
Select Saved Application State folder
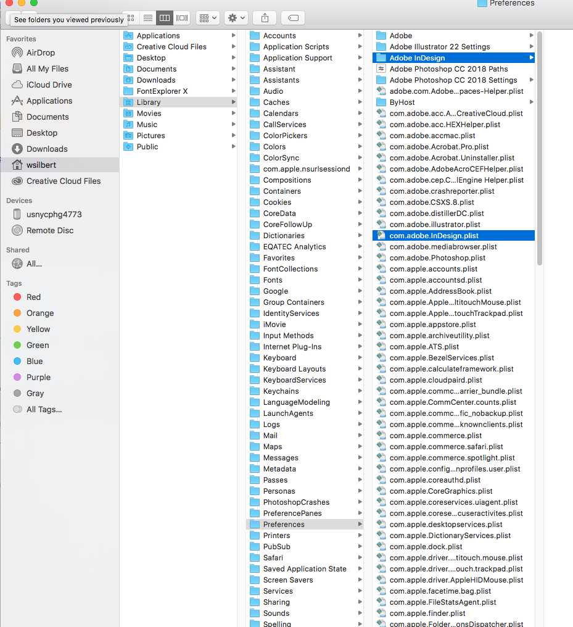tap(305, 568)
